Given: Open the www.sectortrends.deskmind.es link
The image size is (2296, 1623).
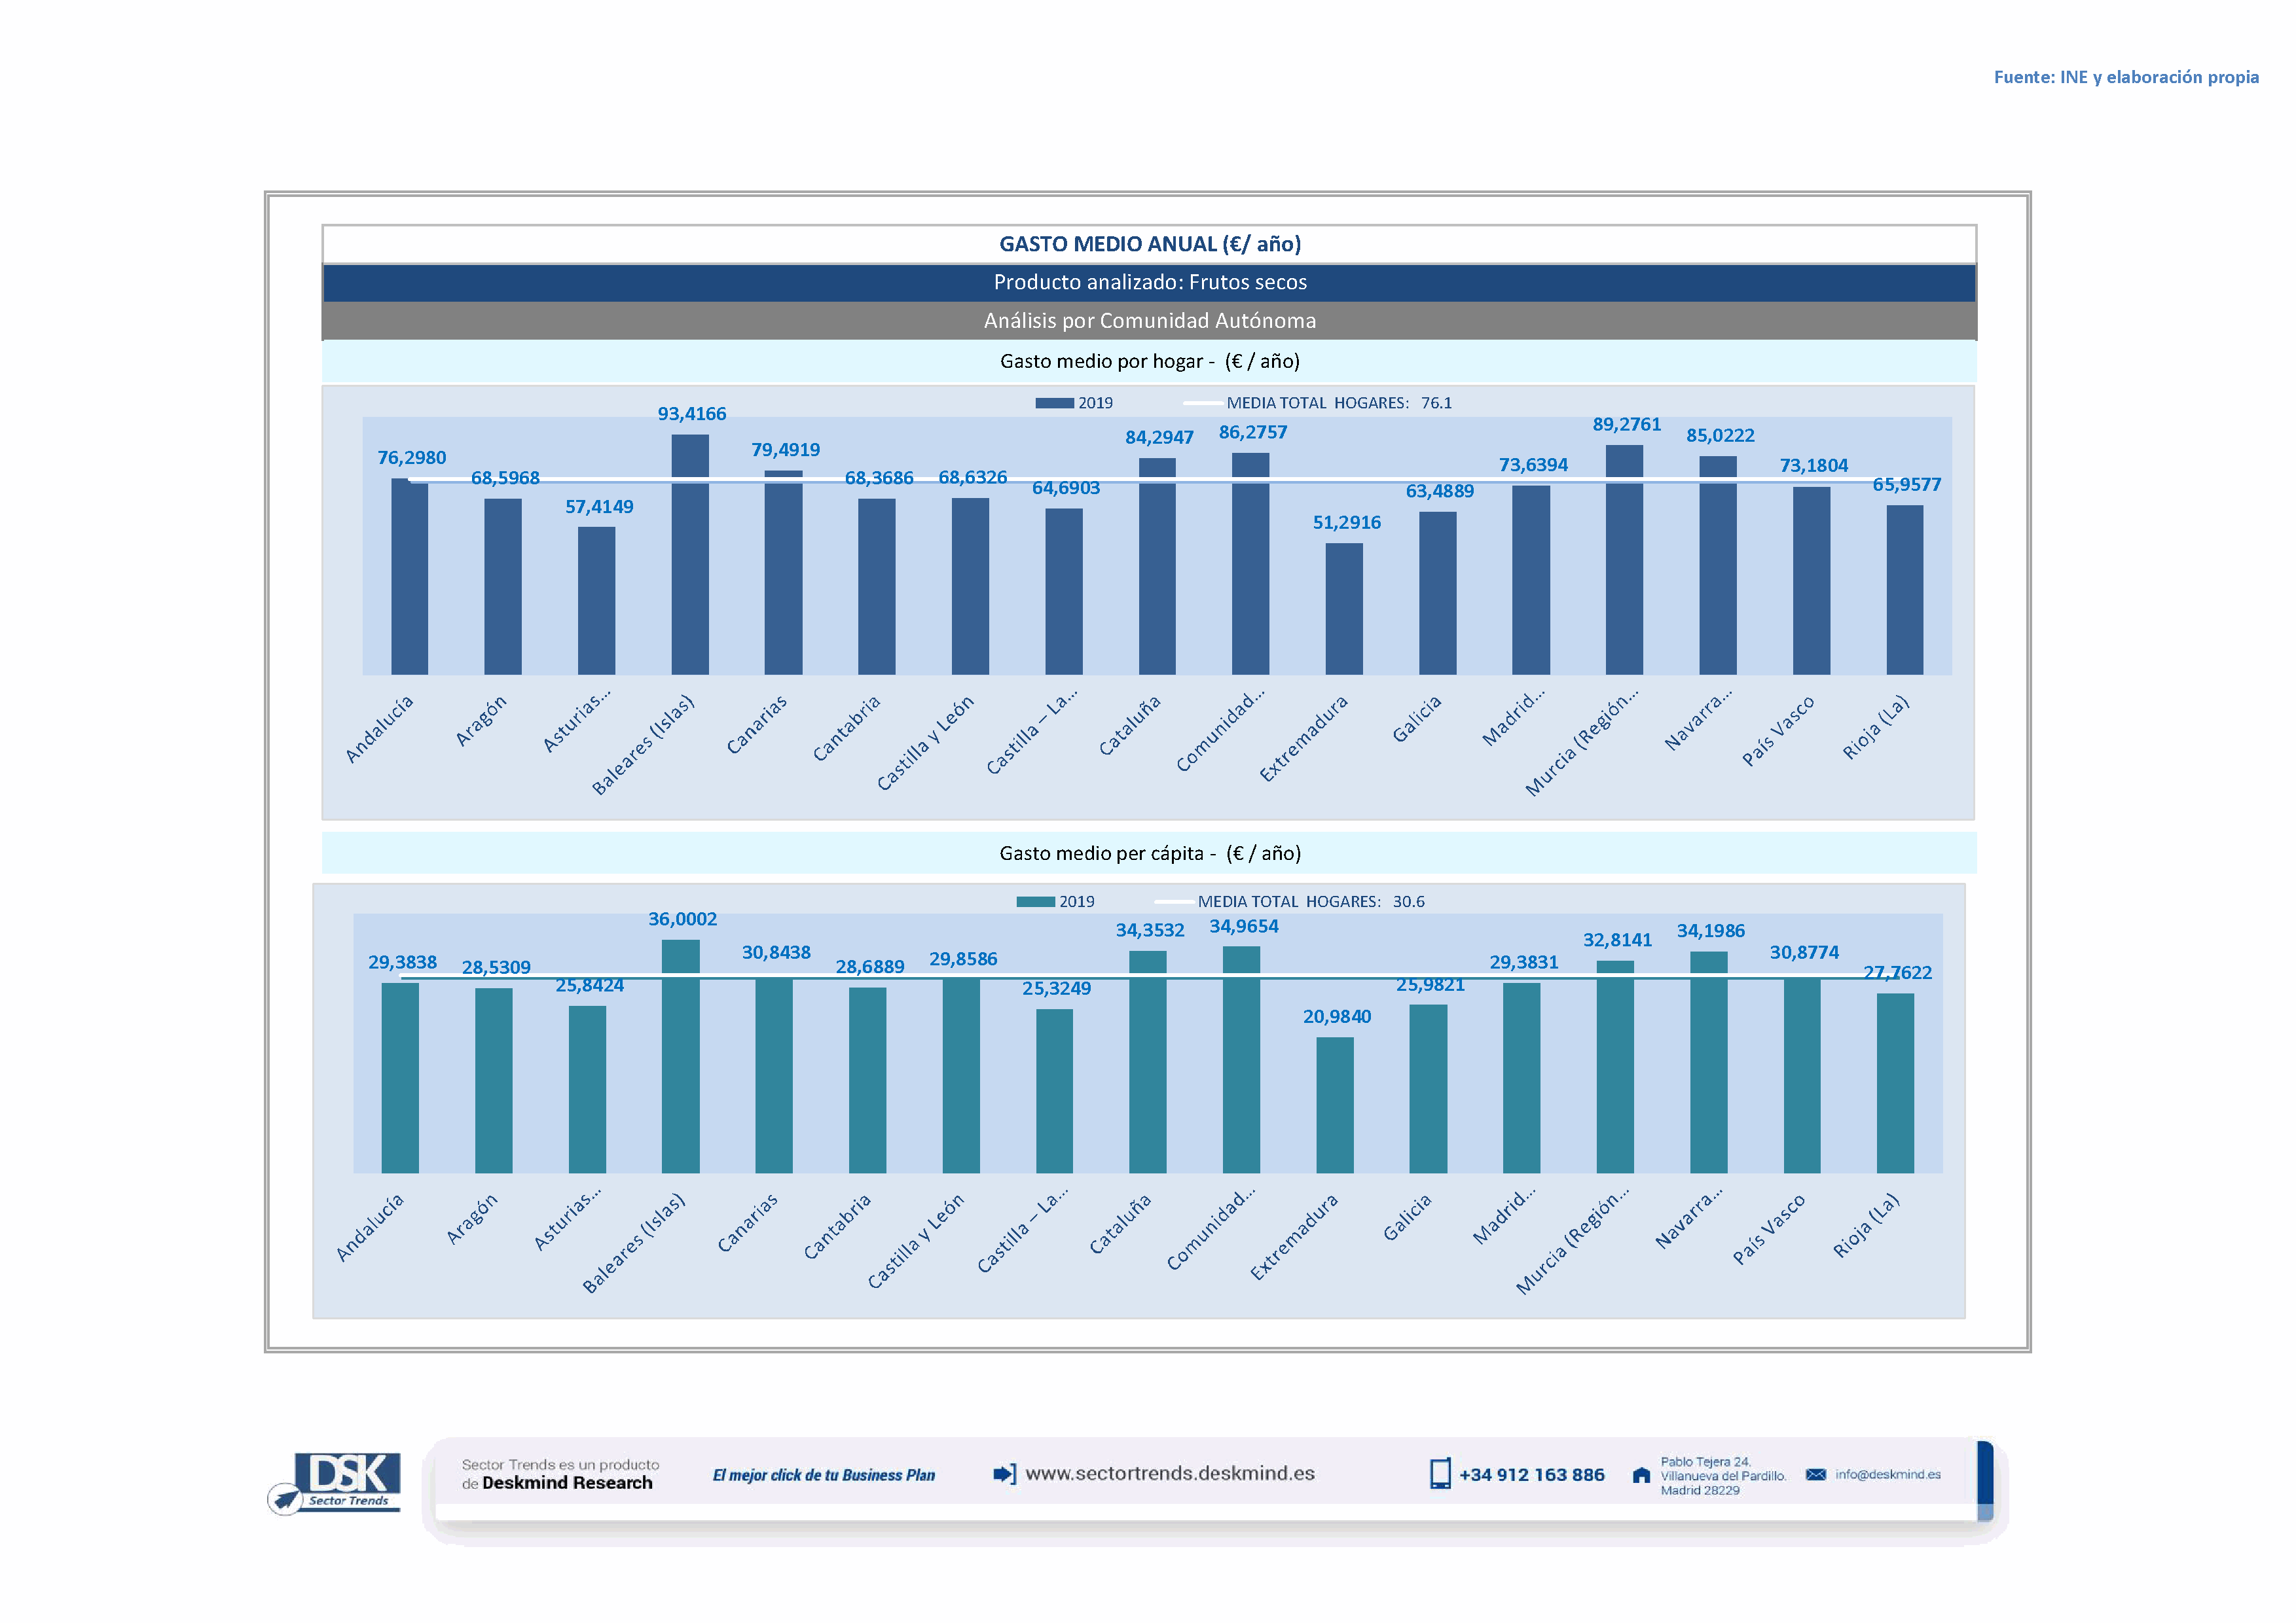Looking at the screenshot, I should 1169,1473.
